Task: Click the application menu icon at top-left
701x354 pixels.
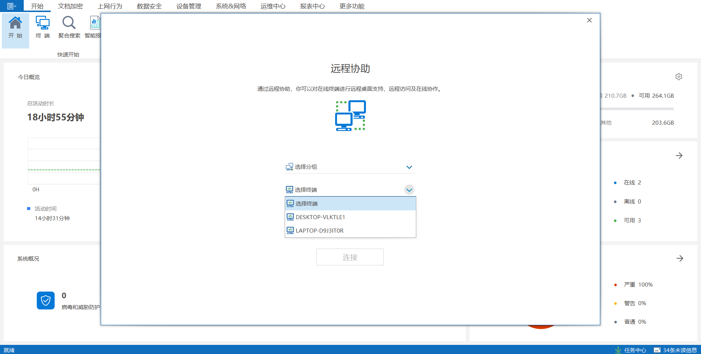Action: coord(11,6)
